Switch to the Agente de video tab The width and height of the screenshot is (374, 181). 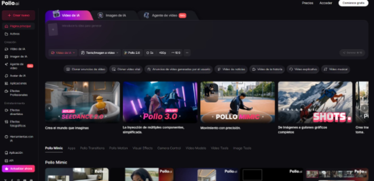pos(165,16)
